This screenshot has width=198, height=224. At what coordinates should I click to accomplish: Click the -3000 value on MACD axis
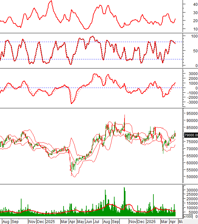point(191,102)
